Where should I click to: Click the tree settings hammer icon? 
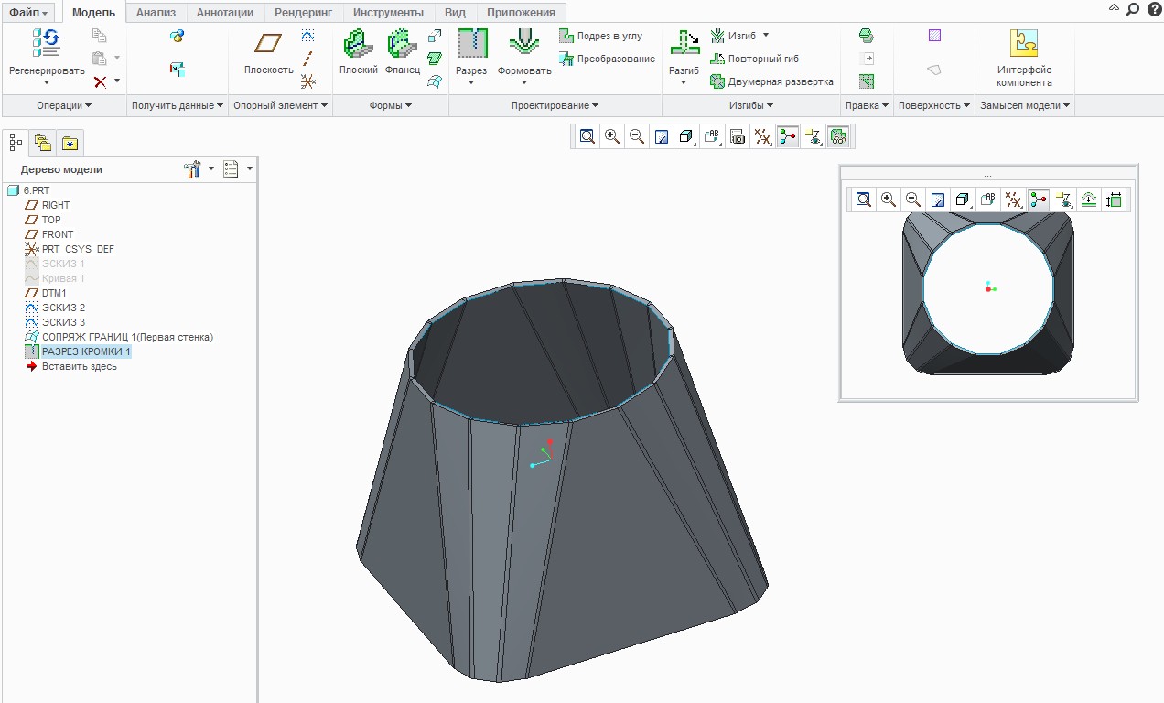pos(192,169)
